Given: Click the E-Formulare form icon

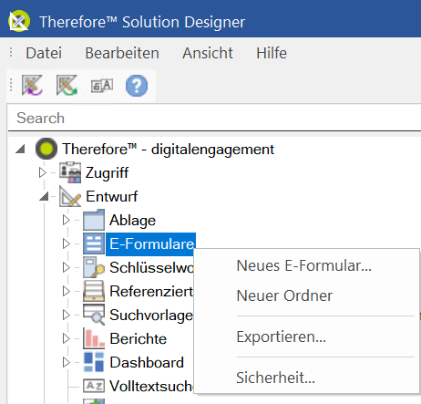Looking at the screenshot, I should click(x=94, y=243).
